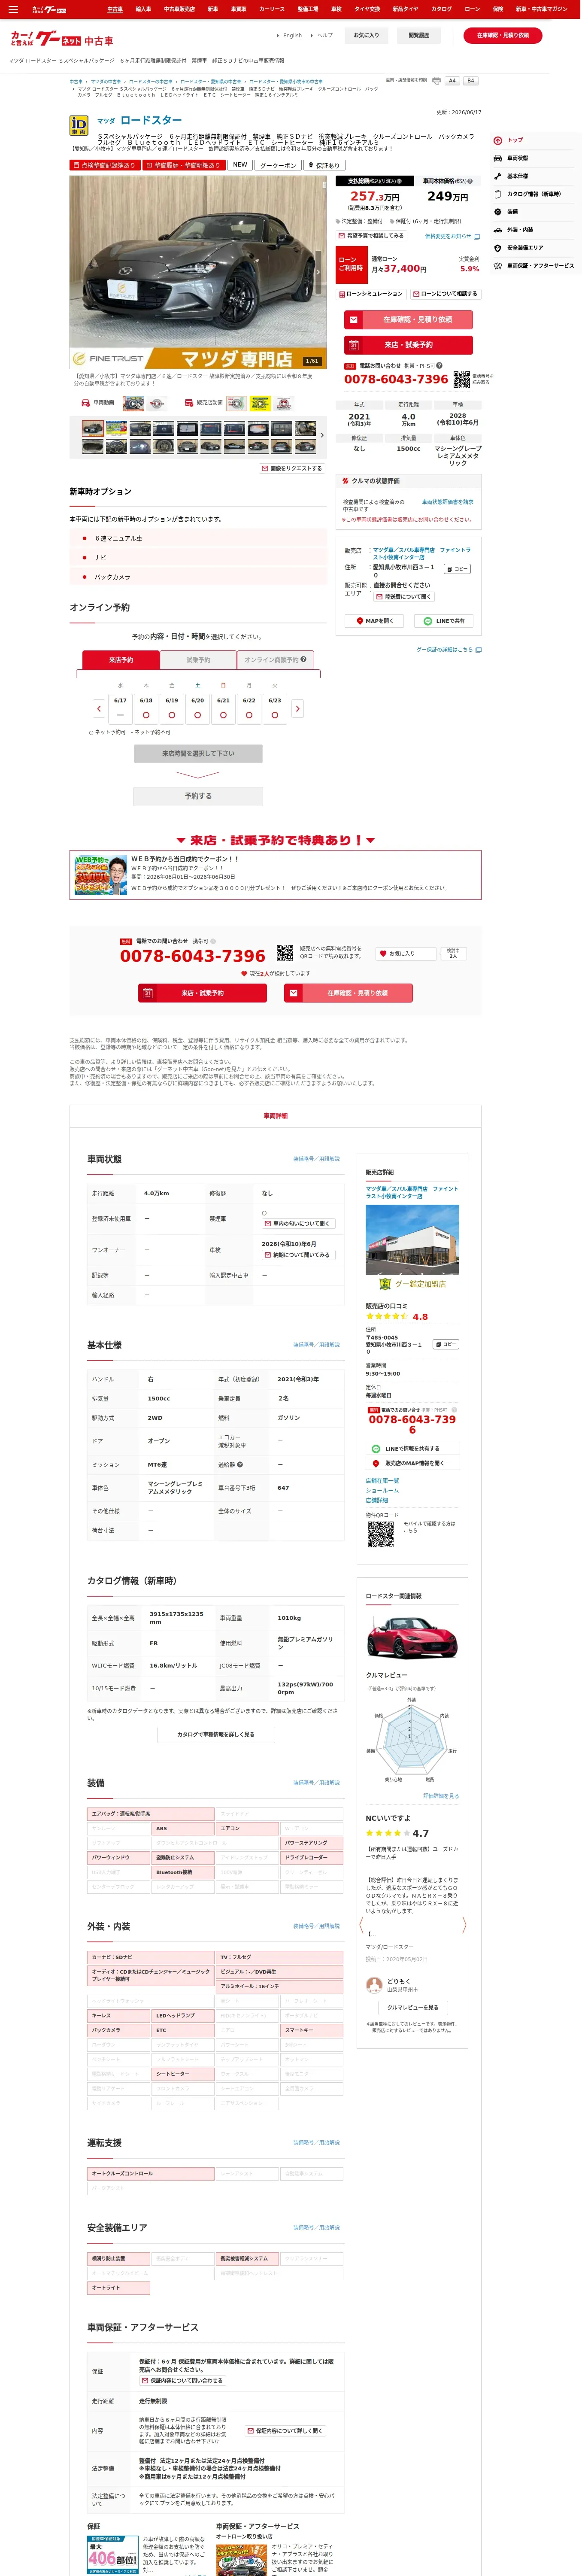This screenshot has width=582, height=2576.
Task: Click the grey 予約する button
Action: [x=198, y=796]
